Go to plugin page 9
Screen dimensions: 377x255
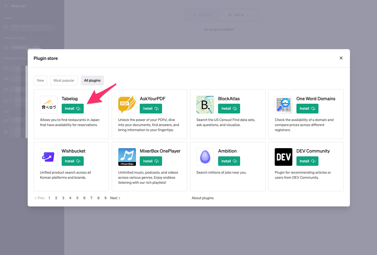click(105, 198)
